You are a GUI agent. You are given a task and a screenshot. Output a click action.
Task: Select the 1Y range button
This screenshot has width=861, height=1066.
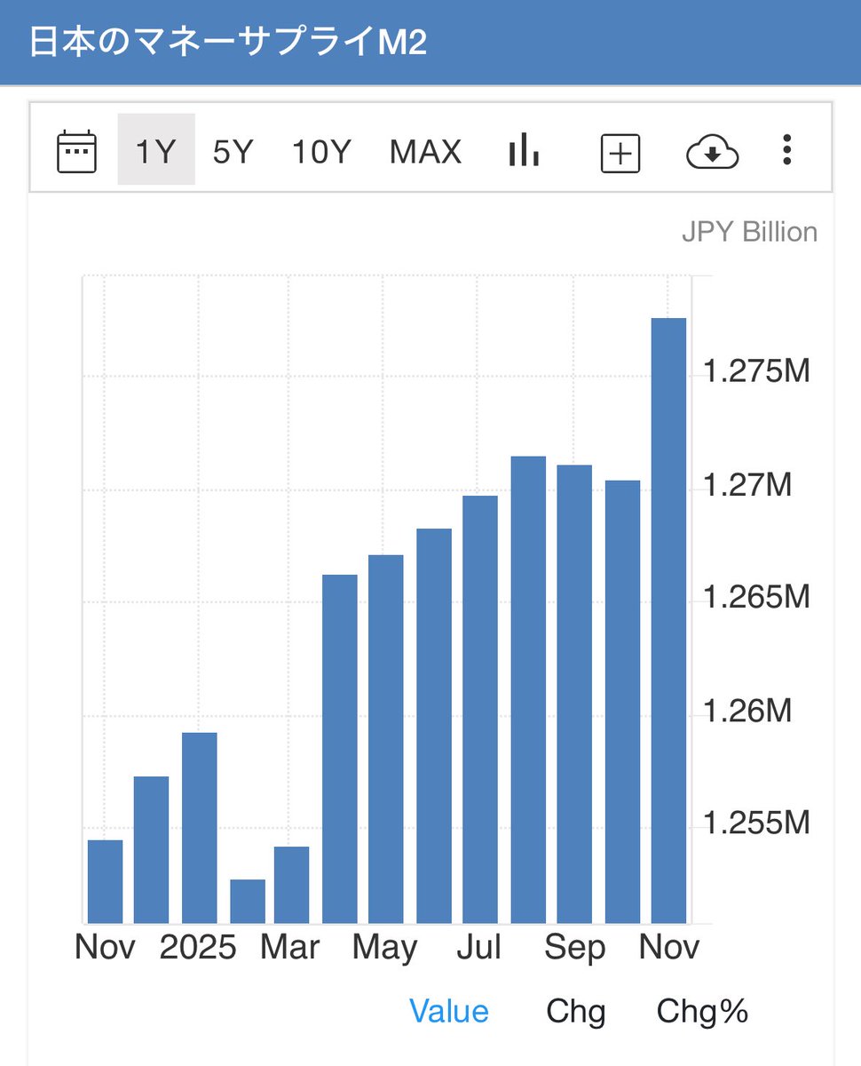point(156,151)
